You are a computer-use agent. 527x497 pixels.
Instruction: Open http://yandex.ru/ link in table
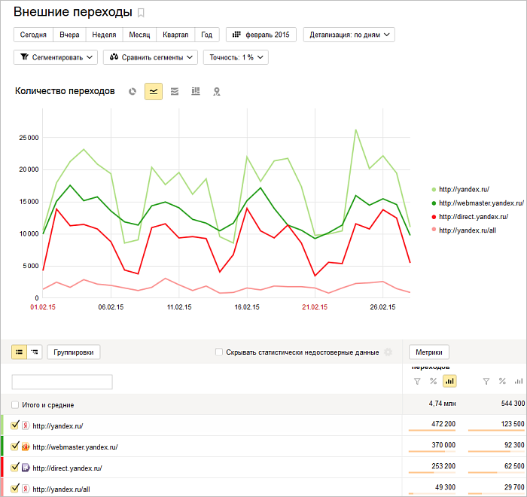(x=58, y=425)
